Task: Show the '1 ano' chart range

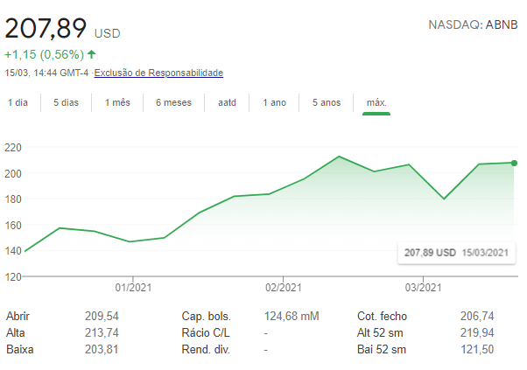Action: (x=274, y=103)
